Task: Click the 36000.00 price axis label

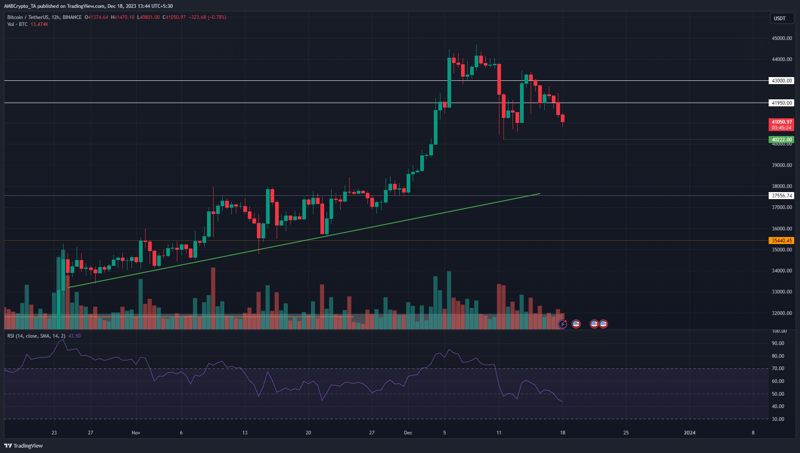Action: click(x=782, y=229)
